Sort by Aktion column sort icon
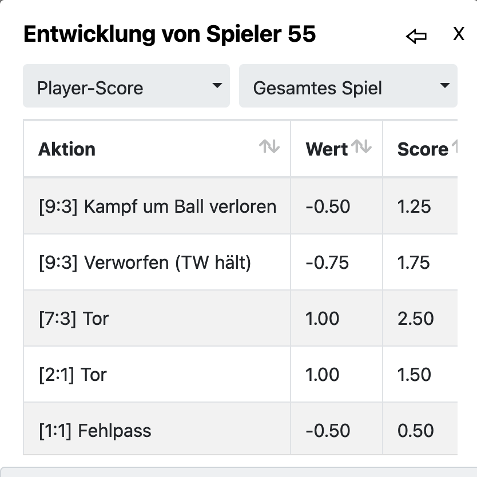The height and width of the screenshot is (477, 477). click(x=269, y=147)
